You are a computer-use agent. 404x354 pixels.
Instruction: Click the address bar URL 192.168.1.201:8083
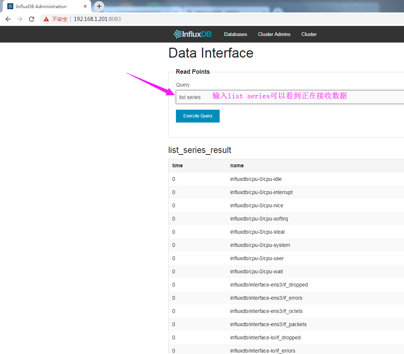tap(97, 19)
